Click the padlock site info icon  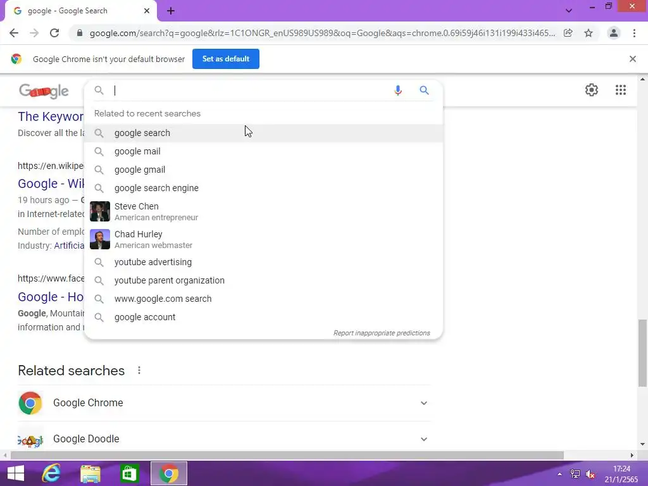click(80, 33)
